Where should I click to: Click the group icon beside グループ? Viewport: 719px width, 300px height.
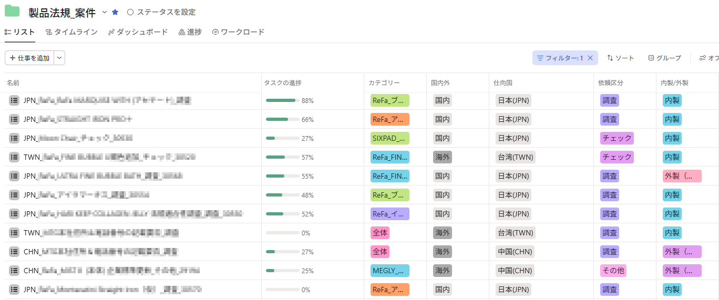coord(651,58)
